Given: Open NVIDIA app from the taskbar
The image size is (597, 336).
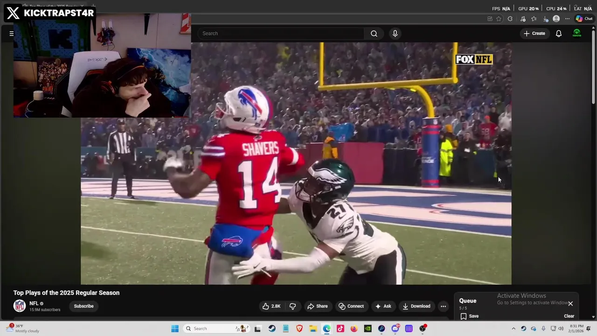Looking at the screenshot, I should pyautogui.click(x=368, y=329).
